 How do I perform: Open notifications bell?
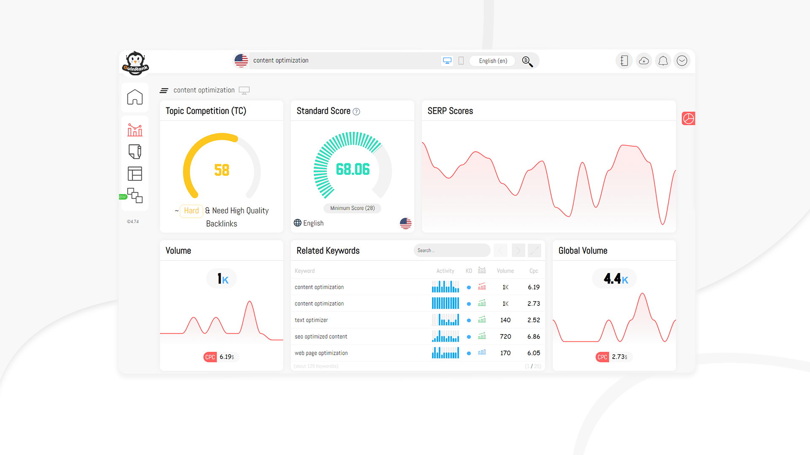pos(663,61)
